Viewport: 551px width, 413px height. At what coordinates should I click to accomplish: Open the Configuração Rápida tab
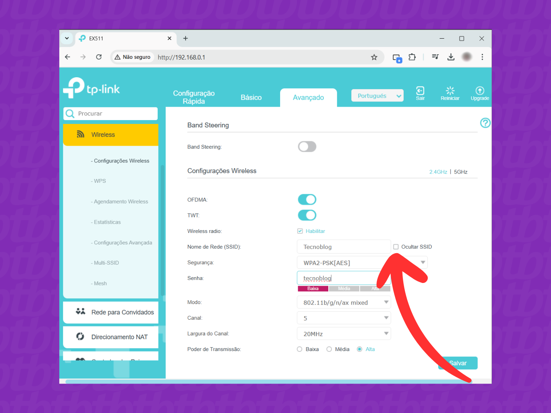point(194,97)
